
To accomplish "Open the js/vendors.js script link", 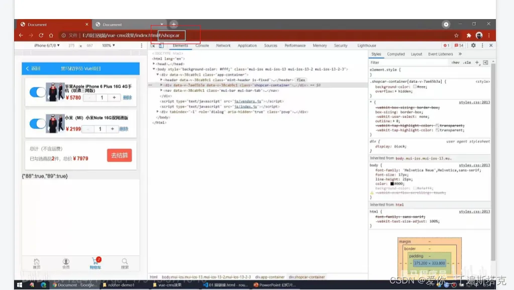I will pos(248,101).
